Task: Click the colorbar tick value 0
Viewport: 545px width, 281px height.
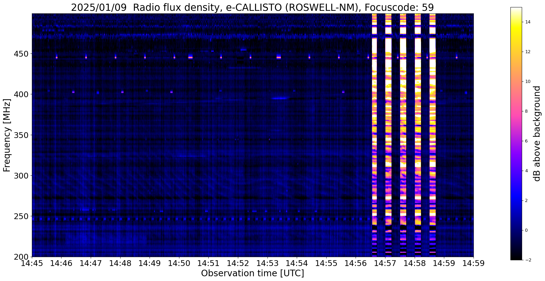Action: click(527, 230)
